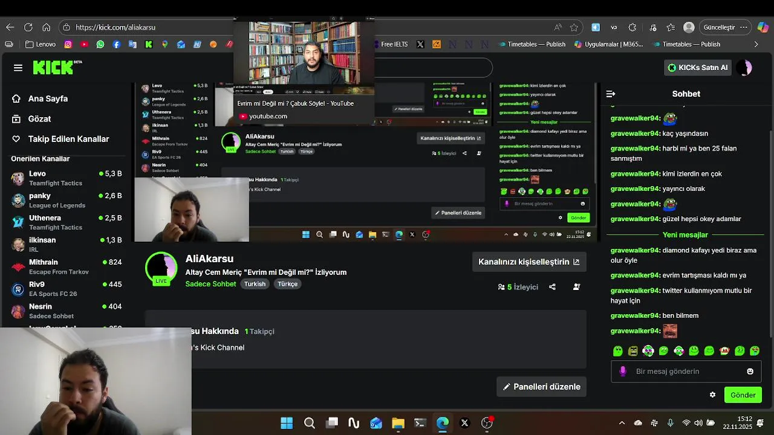Image resolution: width=774 pixels, height=435 pixels.
Task: Click the AliAkarsu live avatar
Action: pyautogui.click(x=161, y=269)
